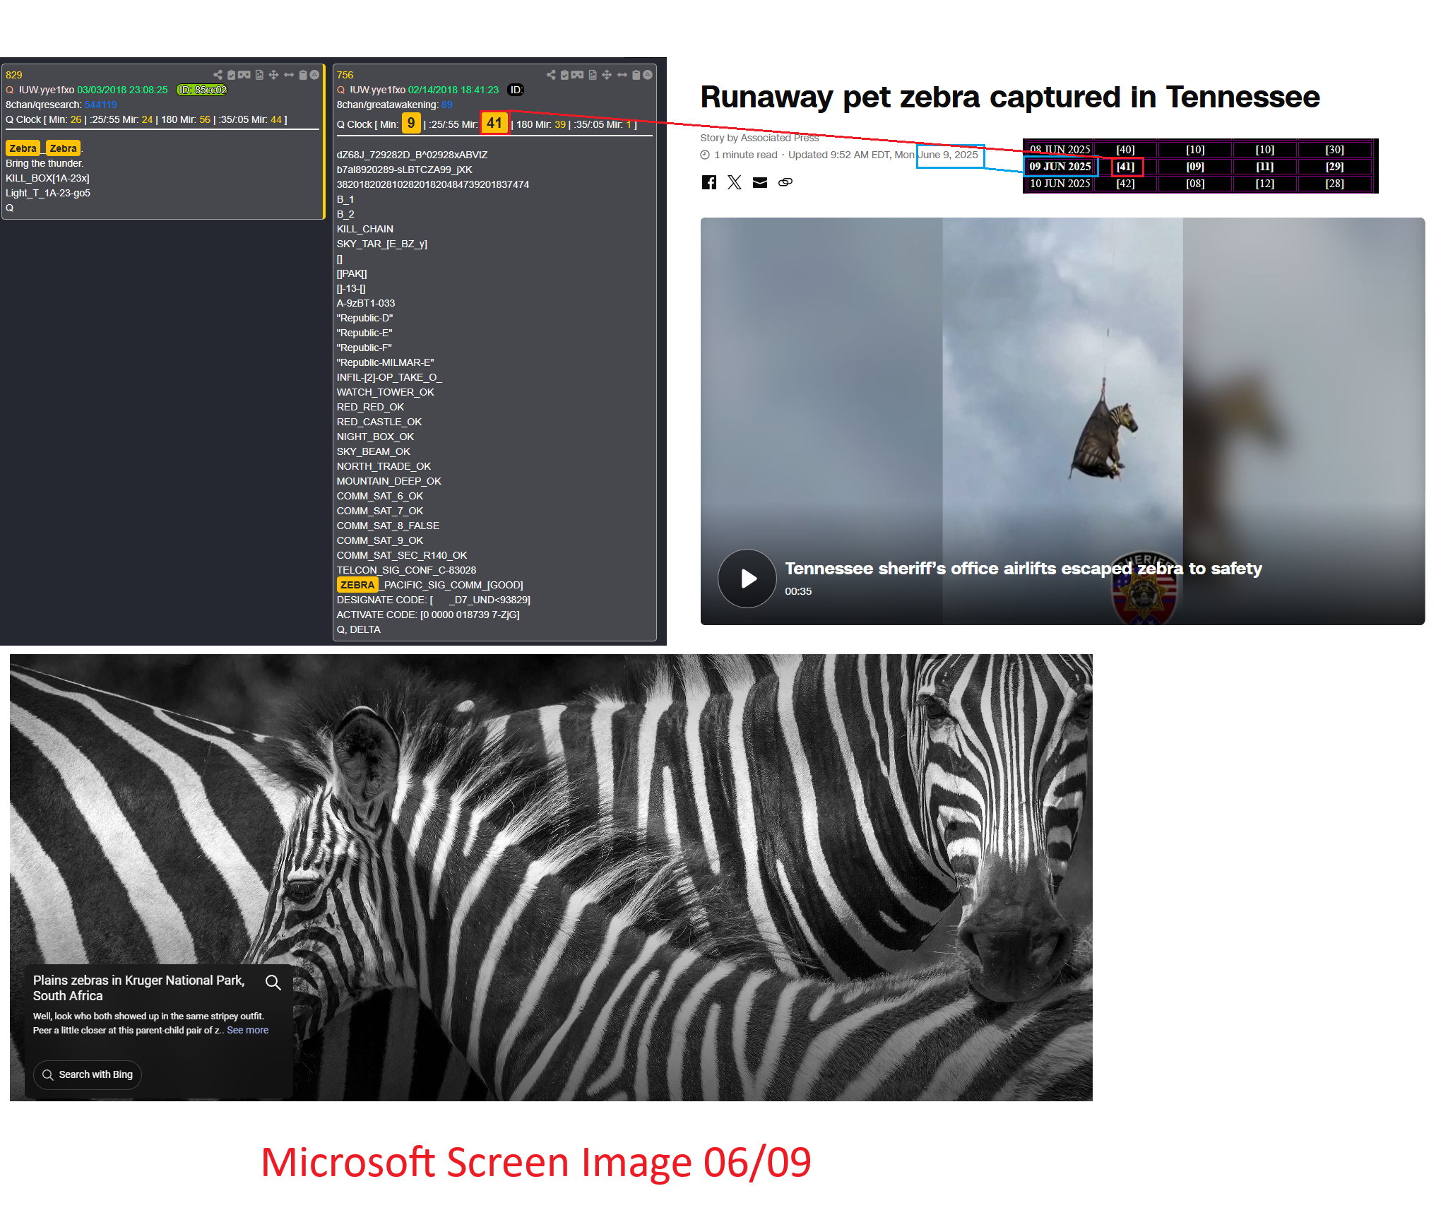This screenshot has height=1227, width=1448.
Task: Click the goggles icon on post 756
Action: (x=578, y=75)
